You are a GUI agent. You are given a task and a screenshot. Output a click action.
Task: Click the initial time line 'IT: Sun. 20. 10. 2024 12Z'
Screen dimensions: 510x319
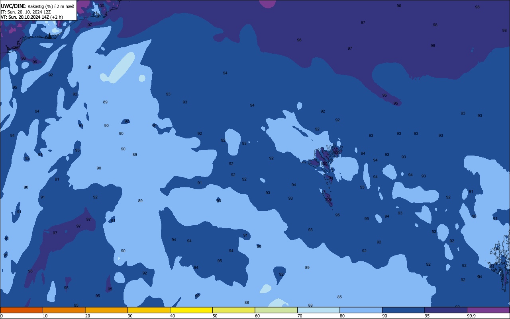pyautogui.click(x=25, y=12)
